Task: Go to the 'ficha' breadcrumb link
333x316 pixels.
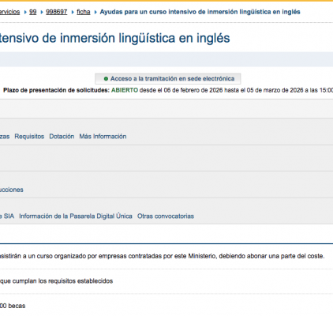Action: point(84,12)
